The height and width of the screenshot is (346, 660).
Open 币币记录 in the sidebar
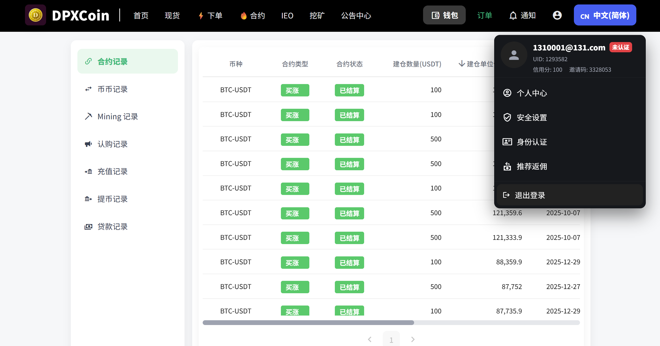click(x=112, y=89)
